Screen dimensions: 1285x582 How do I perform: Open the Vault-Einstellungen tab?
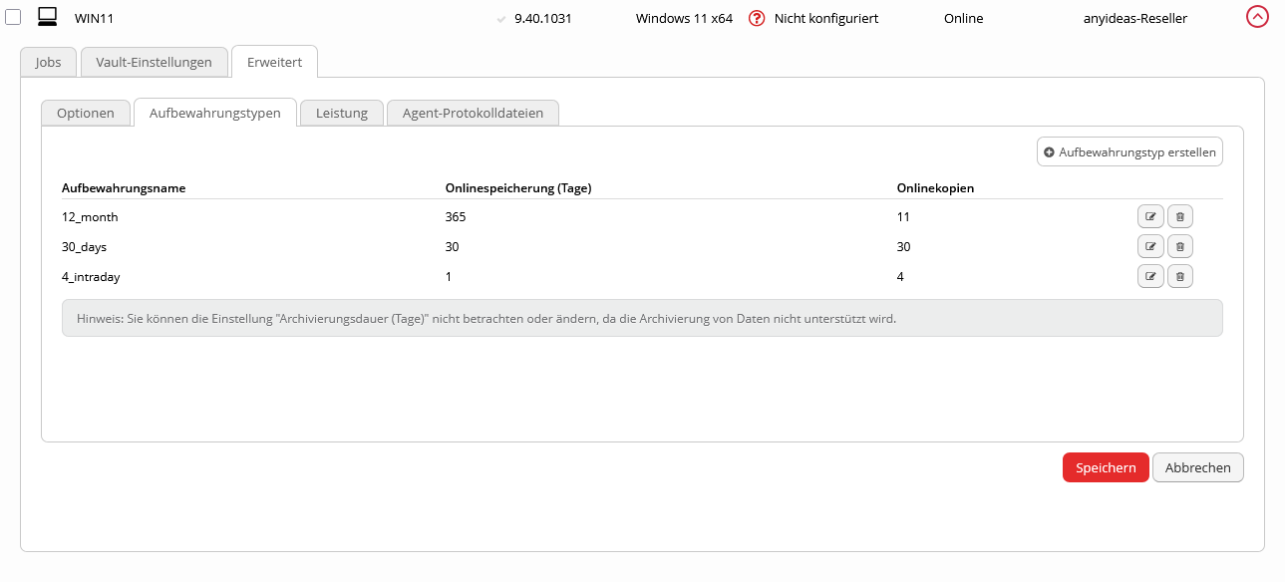click(x=154, y=62)
